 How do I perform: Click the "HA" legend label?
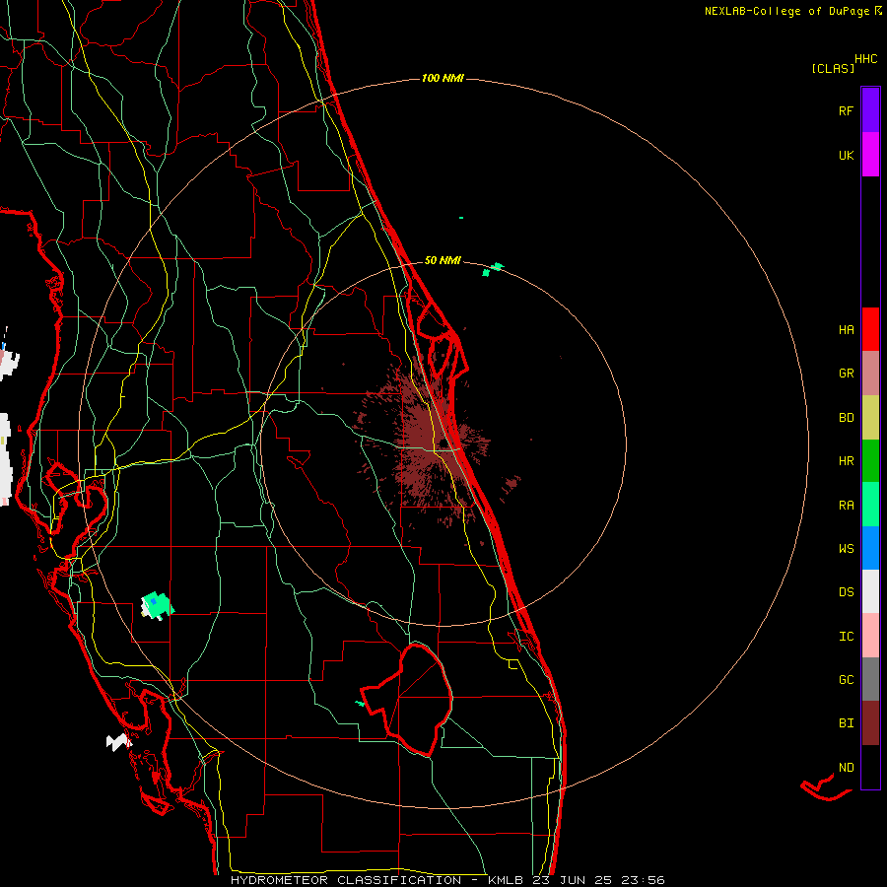(847, 330)
